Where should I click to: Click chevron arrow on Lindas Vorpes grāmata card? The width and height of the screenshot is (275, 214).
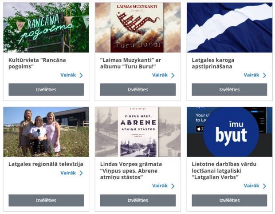coord(173,186)
